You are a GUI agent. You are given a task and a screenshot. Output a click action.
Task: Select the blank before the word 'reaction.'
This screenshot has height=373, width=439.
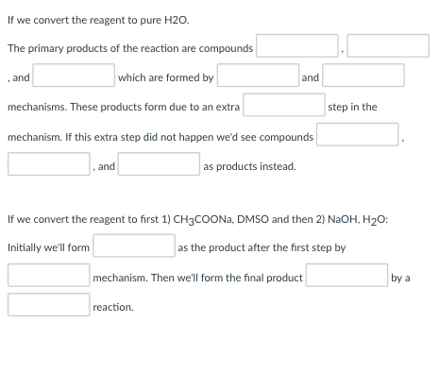pos(49,305)
